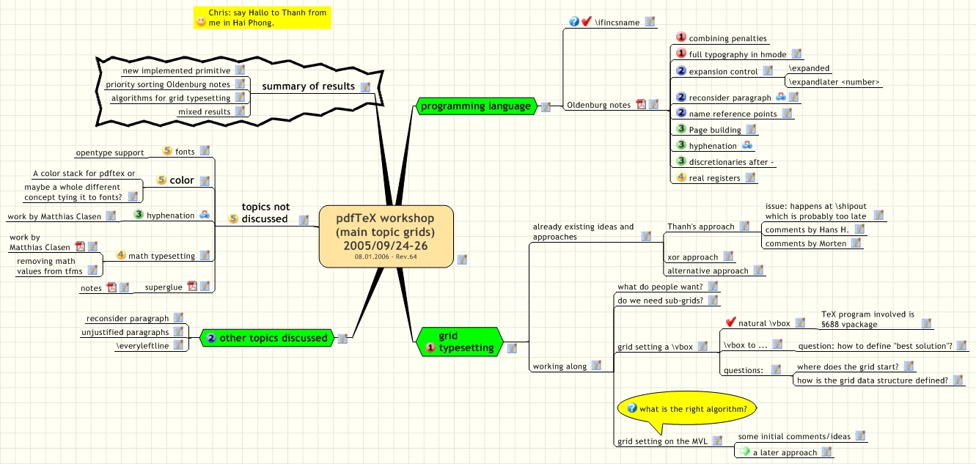Open the PDF icon on the notes subtopic
Viewport: 976px width, 464px height.
(111, 287)
